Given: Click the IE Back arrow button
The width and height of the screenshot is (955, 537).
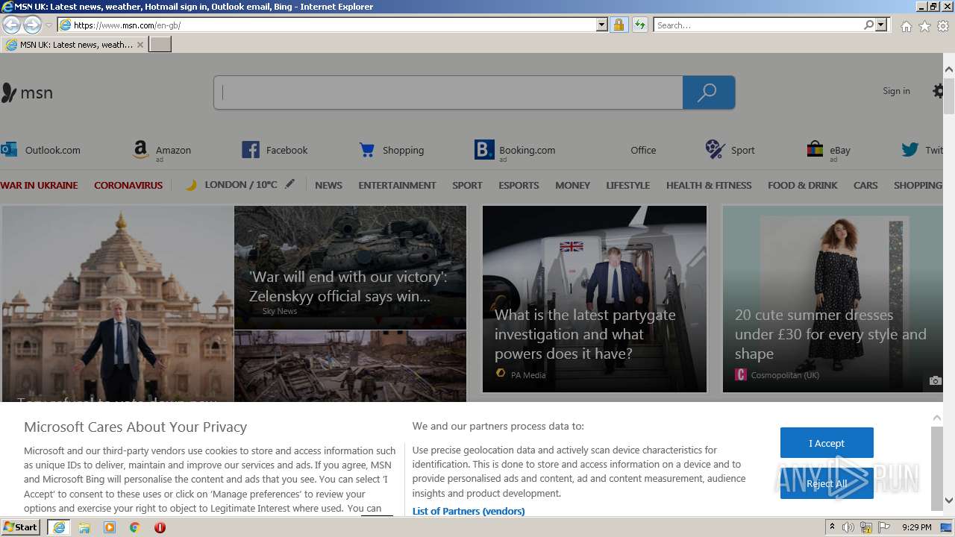Looking at the screenshot, I should (x=11, y=25).
